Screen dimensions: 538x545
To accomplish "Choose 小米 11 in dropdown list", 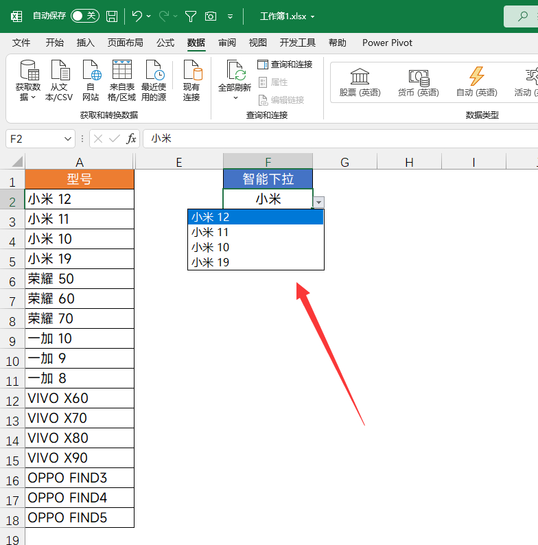I will tap(255, 232).
